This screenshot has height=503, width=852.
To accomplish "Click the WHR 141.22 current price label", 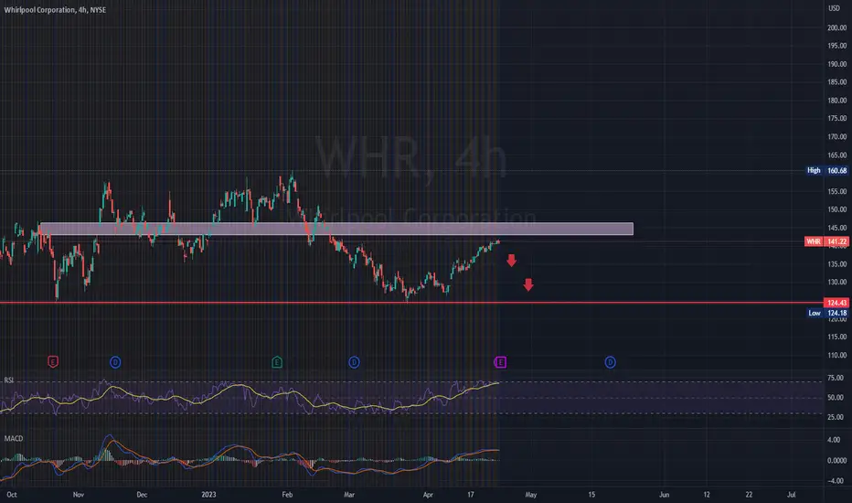I will coord(826,241).
